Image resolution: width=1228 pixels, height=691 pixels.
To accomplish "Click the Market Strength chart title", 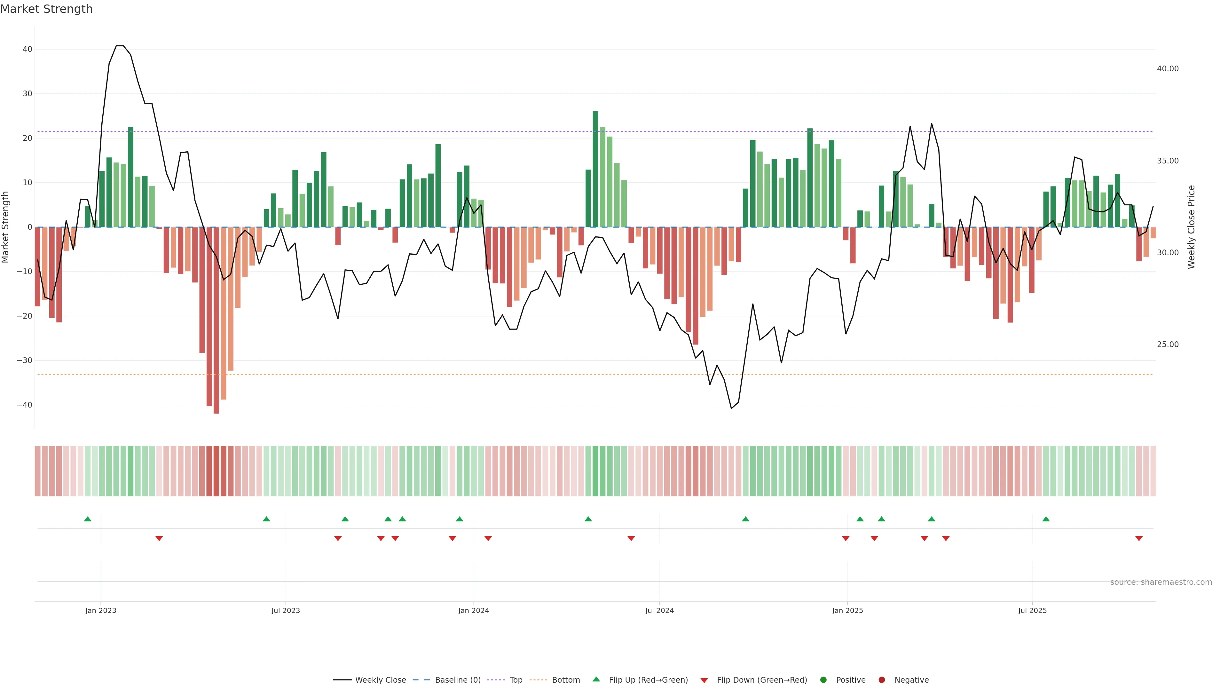I will point(46,9).
